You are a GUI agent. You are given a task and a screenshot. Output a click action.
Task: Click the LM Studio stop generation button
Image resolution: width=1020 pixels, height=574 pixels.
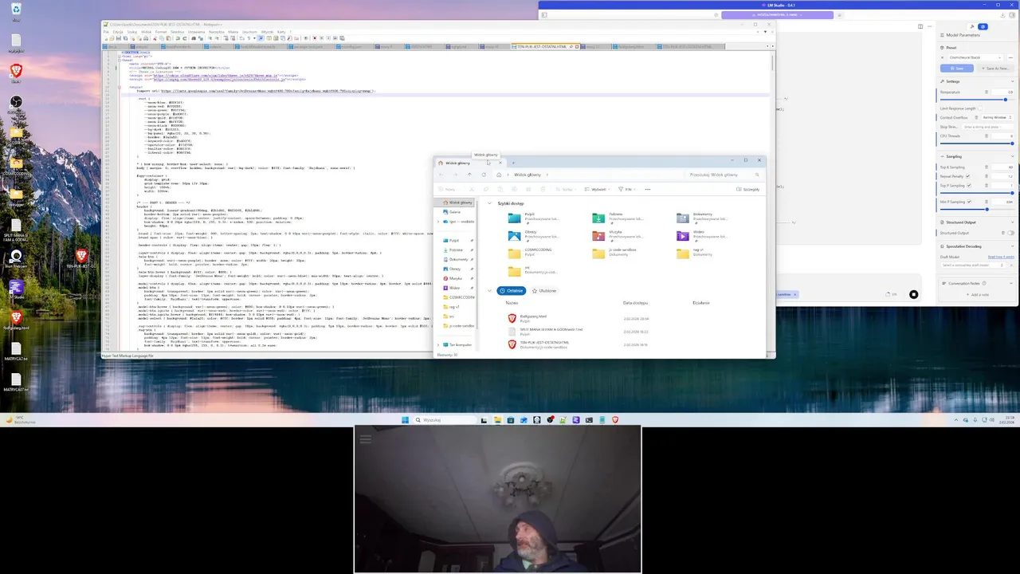[913, 294]
